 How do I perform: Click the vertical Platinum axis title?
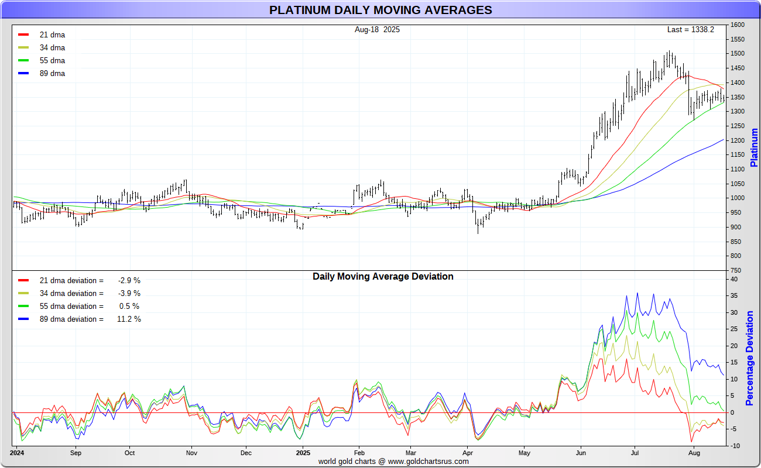755,147
